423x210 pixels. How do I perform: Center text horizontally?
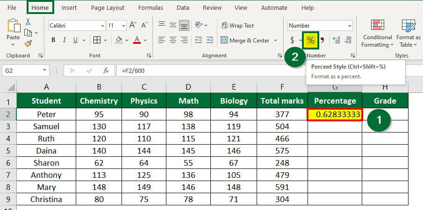pyautogui.click(x=173, y=40)
